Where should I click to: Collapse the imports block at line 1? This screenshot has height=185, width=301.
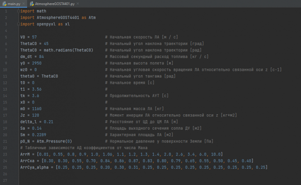(18, 10)
